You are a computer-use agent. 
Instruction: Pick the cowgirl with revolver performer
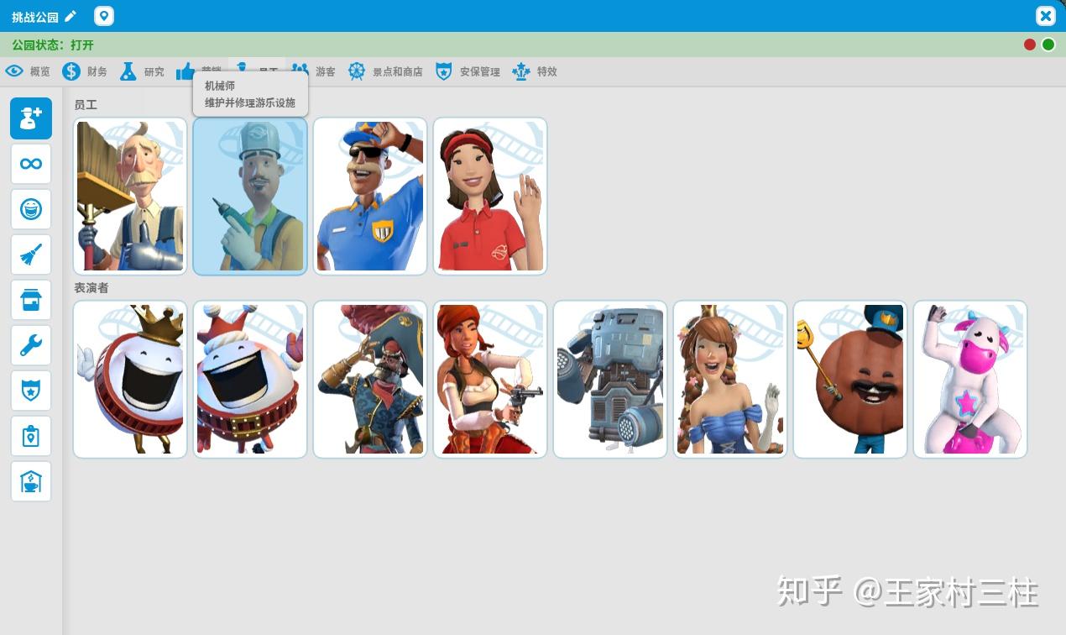coord(490,379)
